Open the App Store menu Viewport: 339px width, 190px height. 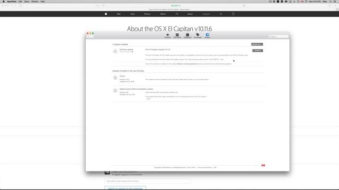(12, 2)
